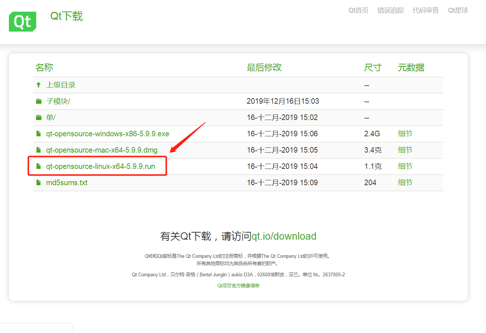The width and height of the screenshot is (486, 333).
Task: Click 细节 for the mac dmg file
Action: [404, 150]
